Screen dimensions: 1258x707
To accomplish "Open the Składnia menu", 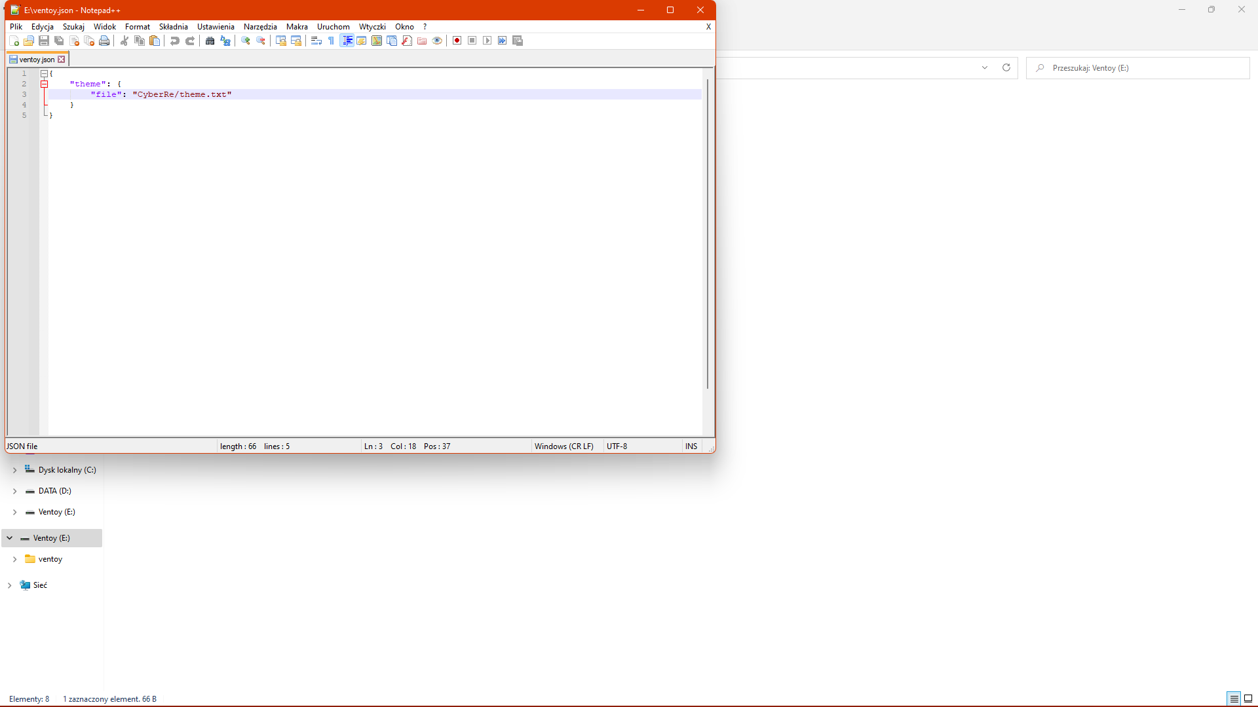I will coord(173,27).
